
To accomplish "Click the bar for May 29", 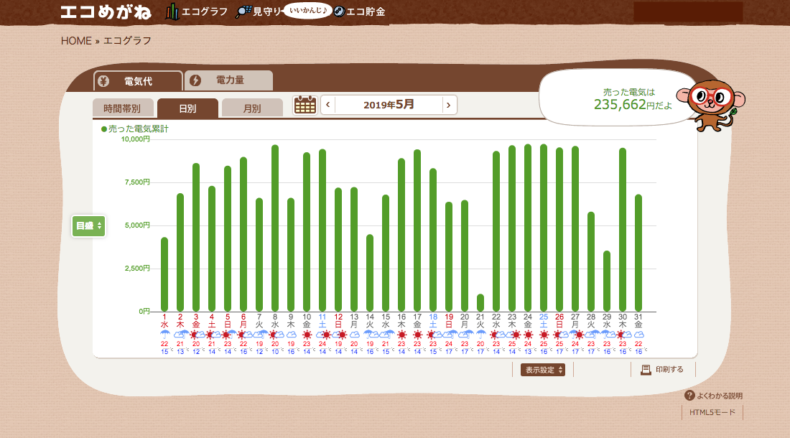I will tap(607, 281).
